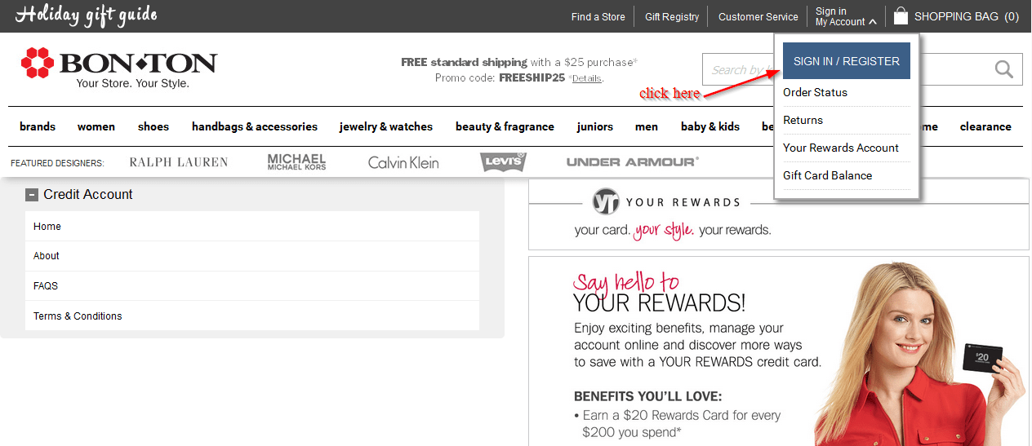Click Find a Store link

pyautogui.click(x=598, y=16)
